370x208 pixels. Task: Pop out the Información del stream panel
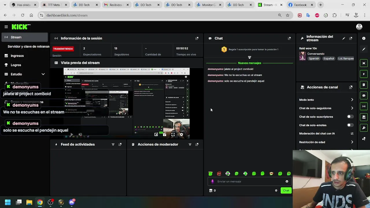coord(351,38)
